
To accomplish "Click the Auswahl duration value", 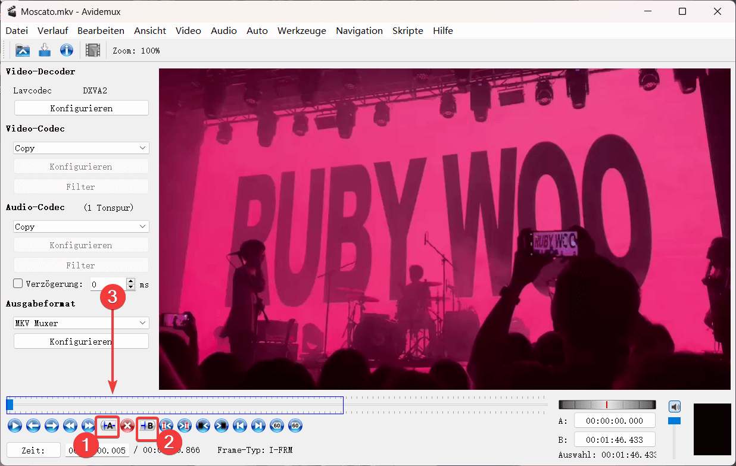I will 629,455.
